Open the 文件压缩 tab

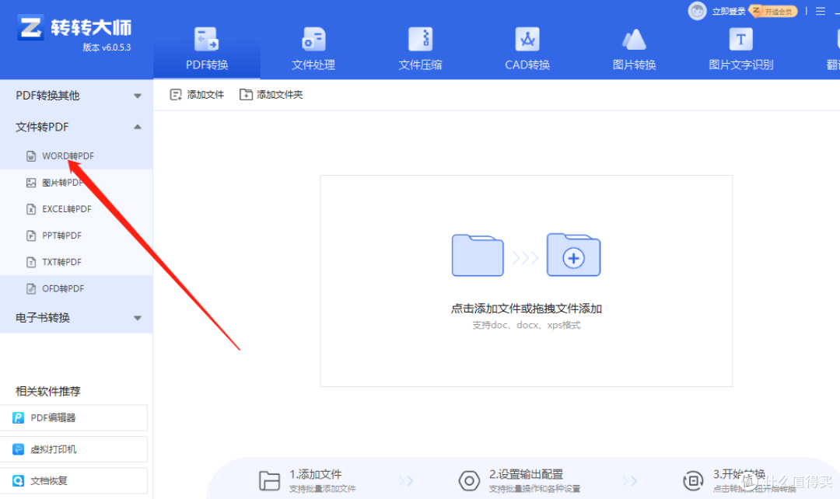coord(421,49)
